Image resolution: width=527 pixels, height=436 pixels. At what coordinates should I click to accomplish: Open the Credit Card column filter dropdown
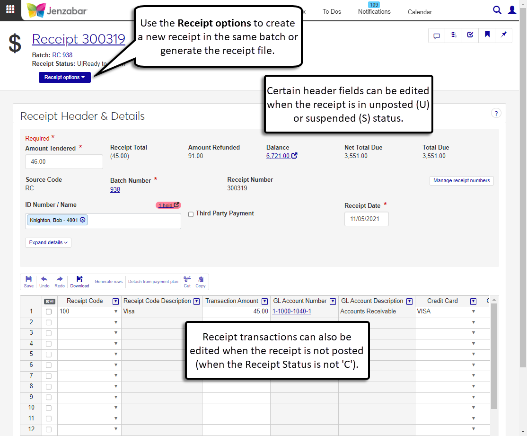(x=473, y=301)
